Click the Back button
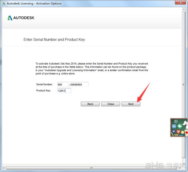Image resolution: width=188 pixels, height=172 pixels. pyautogui.click(x=90, y=104)
